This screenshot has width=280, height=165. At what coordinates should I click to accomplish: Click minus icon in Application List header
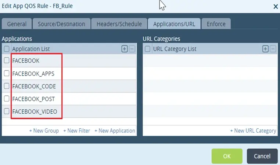[132, 49]
